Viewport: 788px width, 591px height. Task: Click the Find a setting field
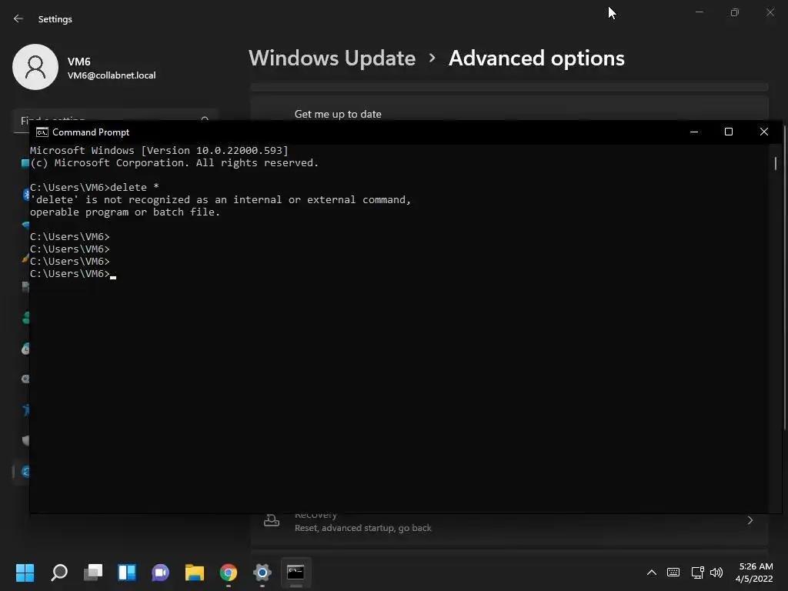point(115,121)
